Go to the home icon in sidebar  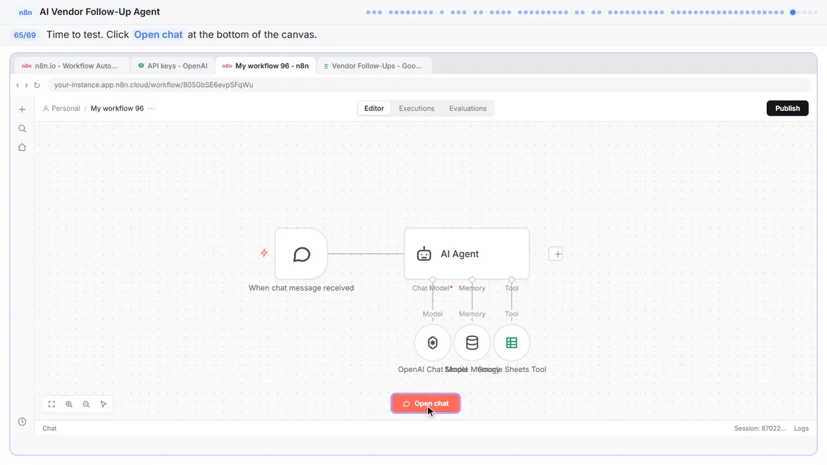click(22, 147)
